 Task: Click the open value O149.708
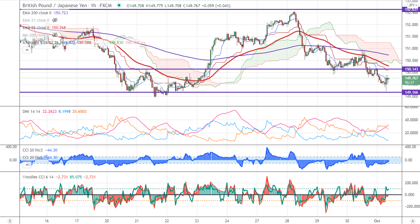[135, 6]
